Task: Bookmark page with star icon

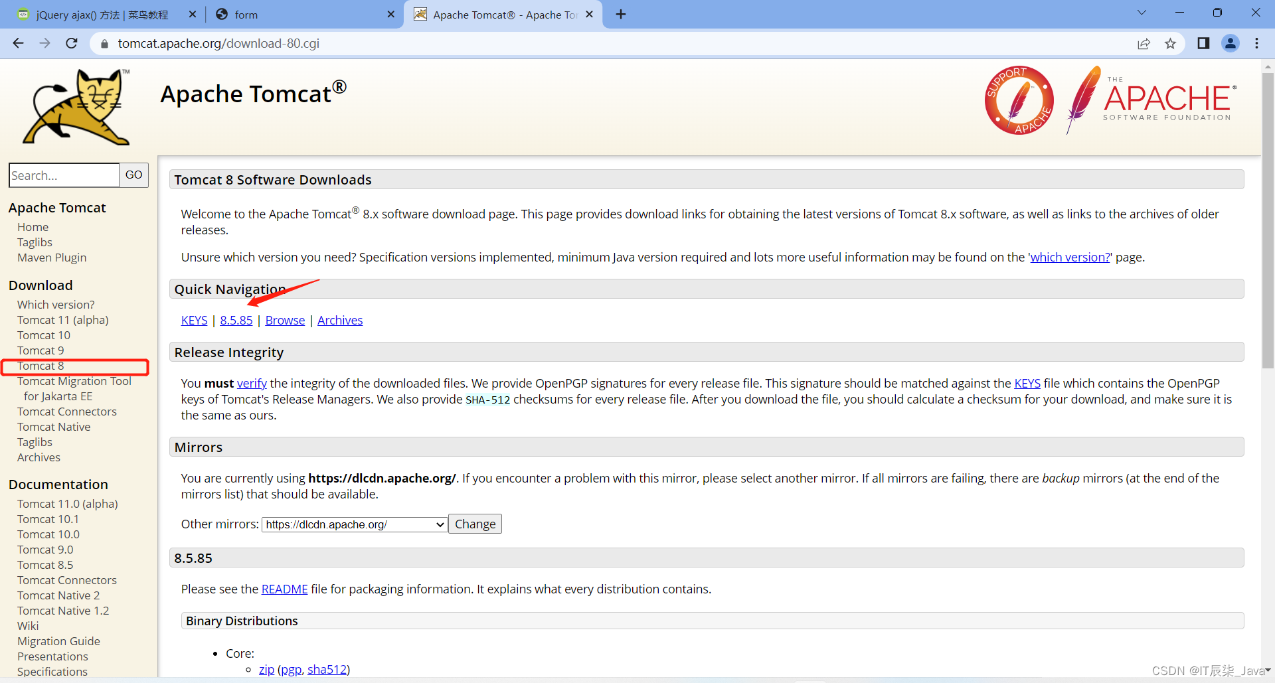Action: (x=1170, y=44)
